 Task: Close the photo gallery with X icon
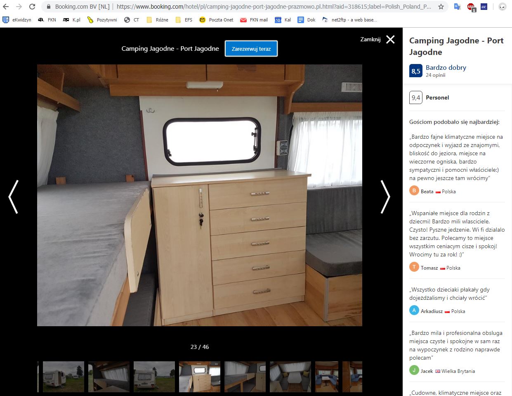390,40
